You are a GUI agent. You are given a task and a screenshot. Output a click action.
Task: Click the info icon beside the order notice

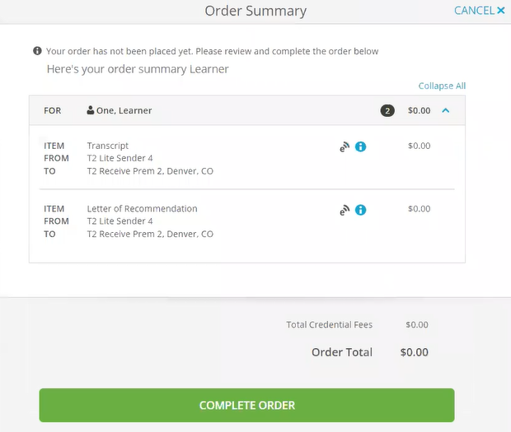(x=37, y=51)
